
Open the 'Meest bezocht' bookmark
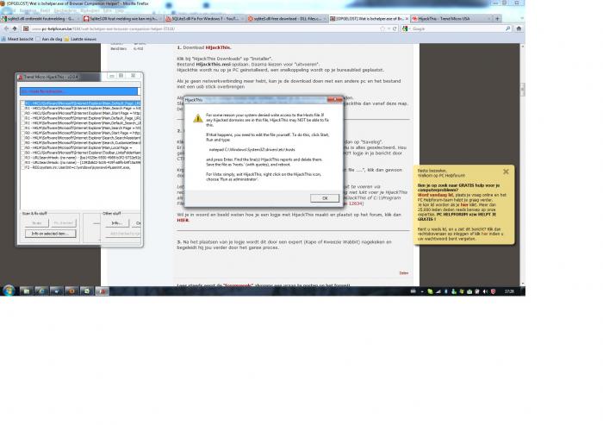pos(17,39)
